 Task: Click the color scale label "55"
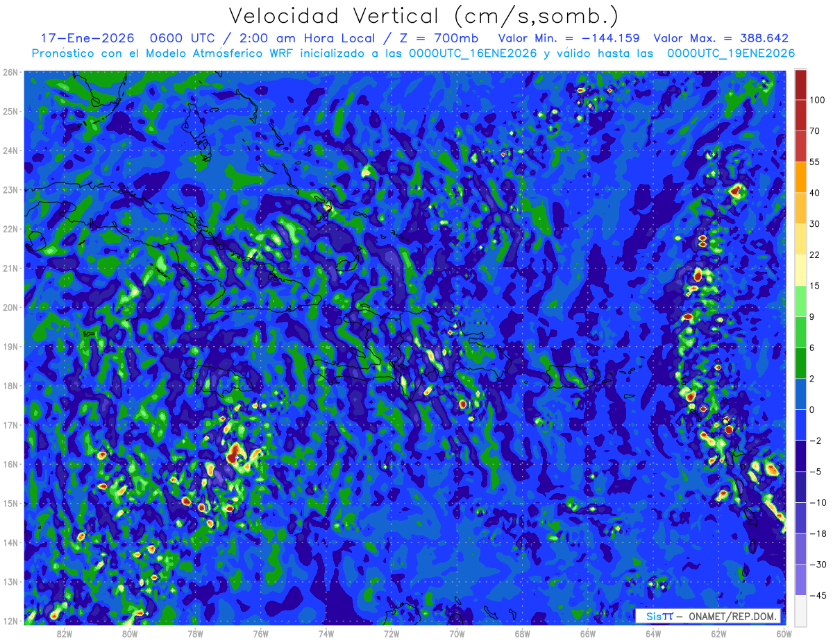pyautogui.click(x=814, y=162)
